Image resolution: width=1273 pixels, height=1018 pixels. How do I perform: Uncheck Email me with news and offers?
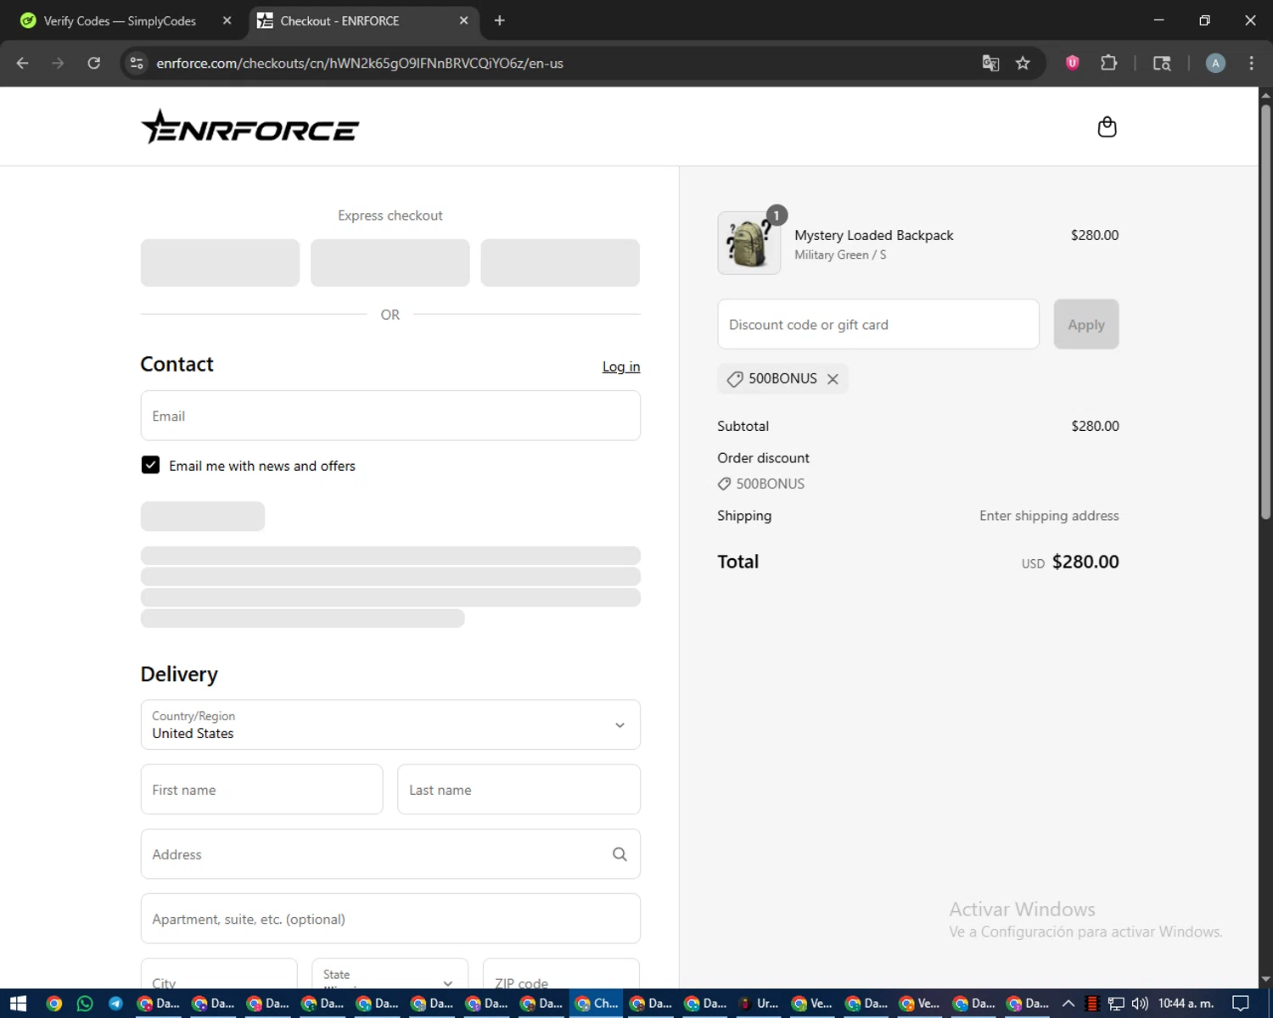tap(150, 465)
